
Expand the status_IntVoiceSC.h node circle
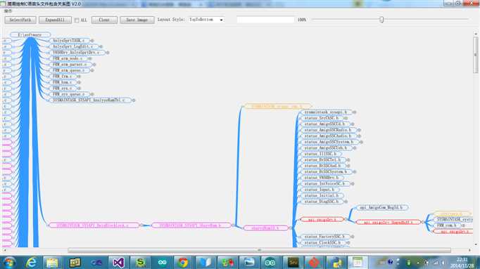tap(353, 184)
